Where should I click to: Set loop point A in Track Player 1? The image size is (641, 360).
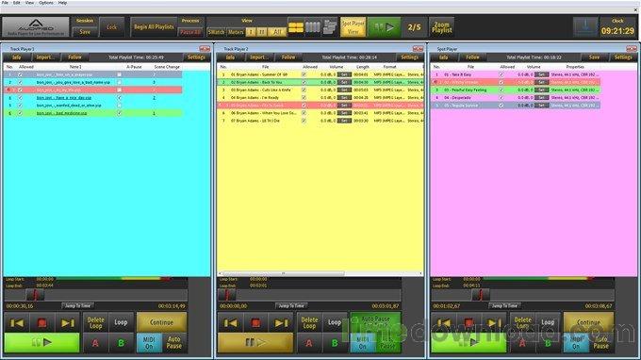[95, 343]
